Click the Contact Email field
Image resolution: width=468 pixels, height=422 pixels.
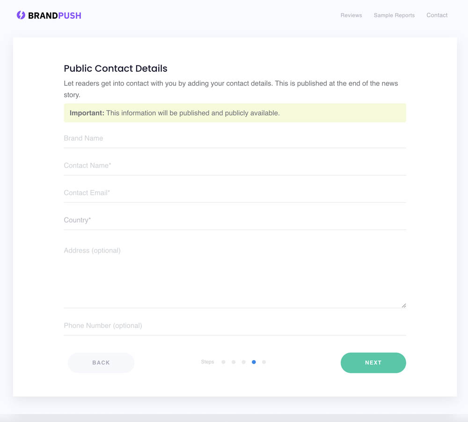[x=234, y=194]
